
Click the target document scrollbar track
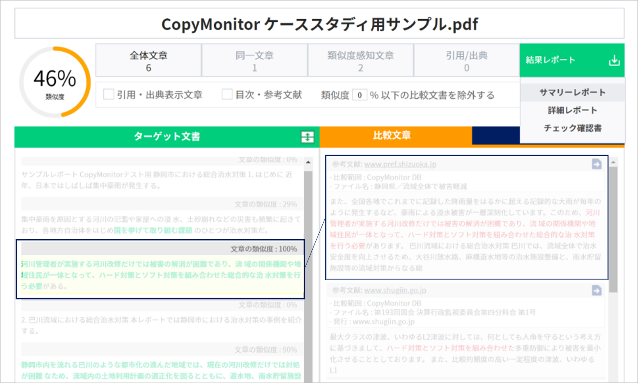click(x=308, y=276)
